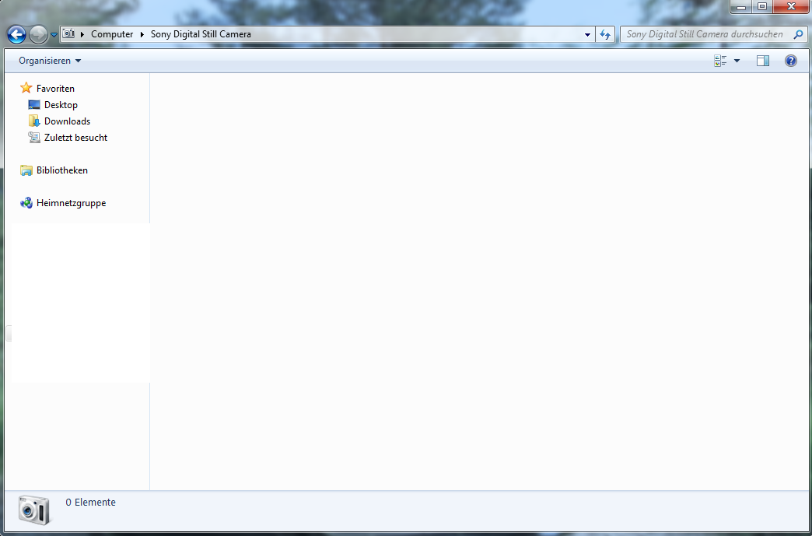Expand the arrow after Computer in breadcrumb
812x536 pixels.
tap(142, 35)
